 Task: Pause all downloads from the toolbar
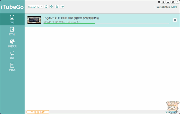[x=51, y=7]
